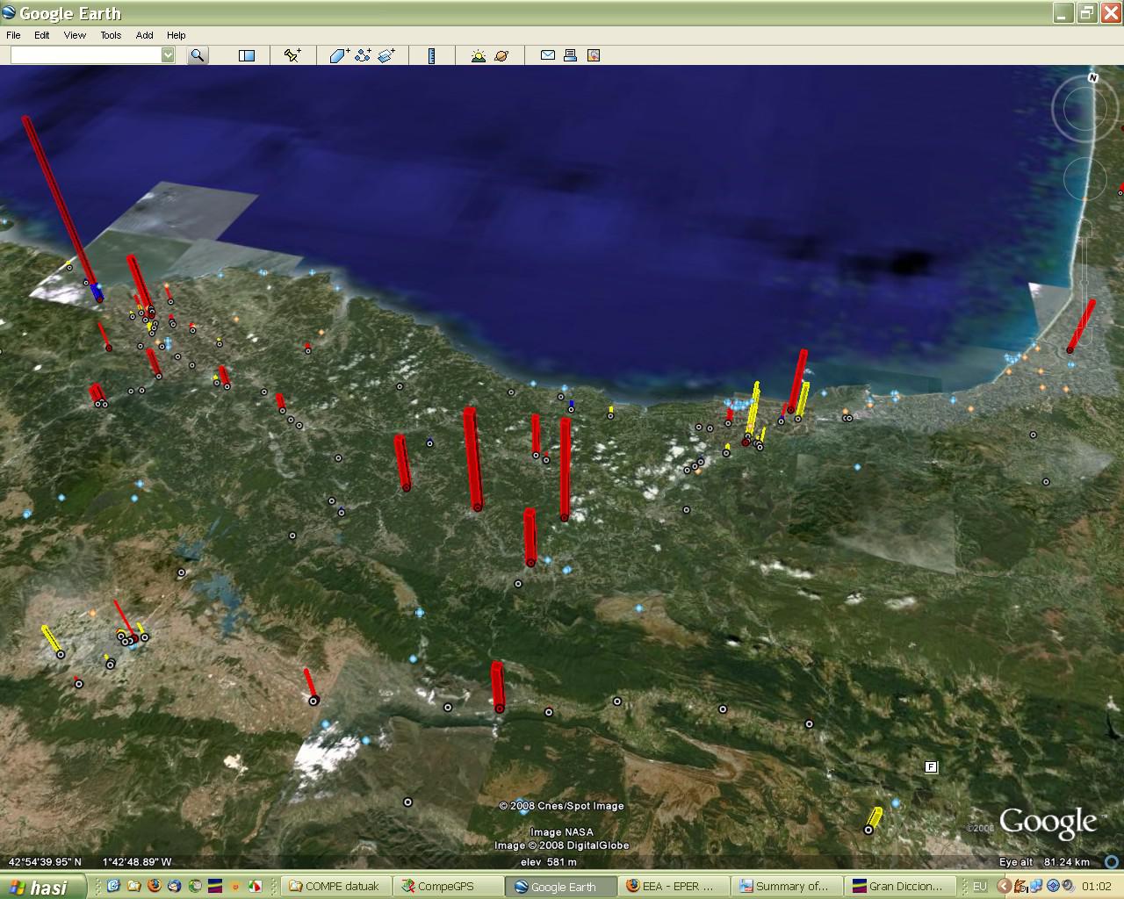The height and width of the screenshot is (899, 1124).
Task: Open the Tools menu
Action: 111,35
